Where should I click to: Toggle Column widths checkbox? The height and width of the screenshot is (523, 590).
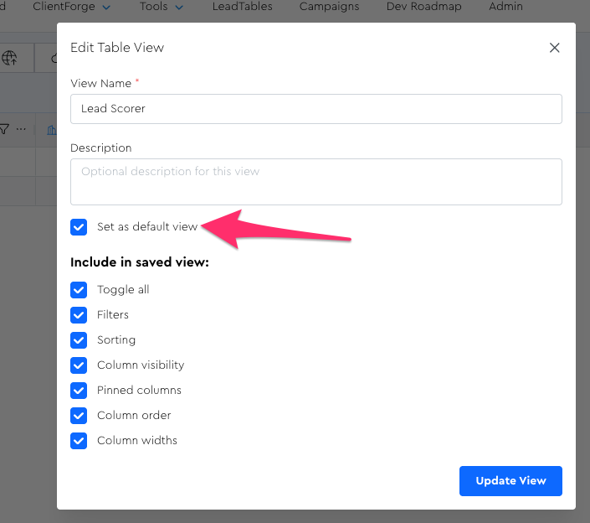(x=79, y=441)
